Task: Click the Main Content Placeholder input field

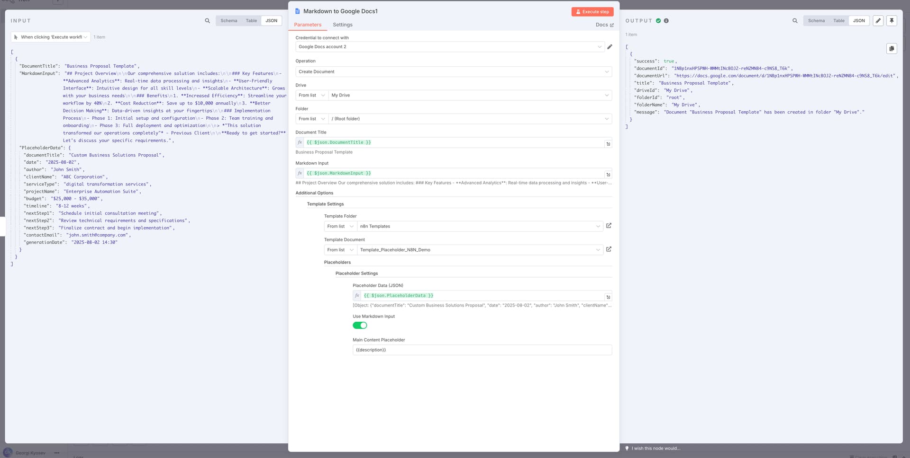Action: pos(482,350)
